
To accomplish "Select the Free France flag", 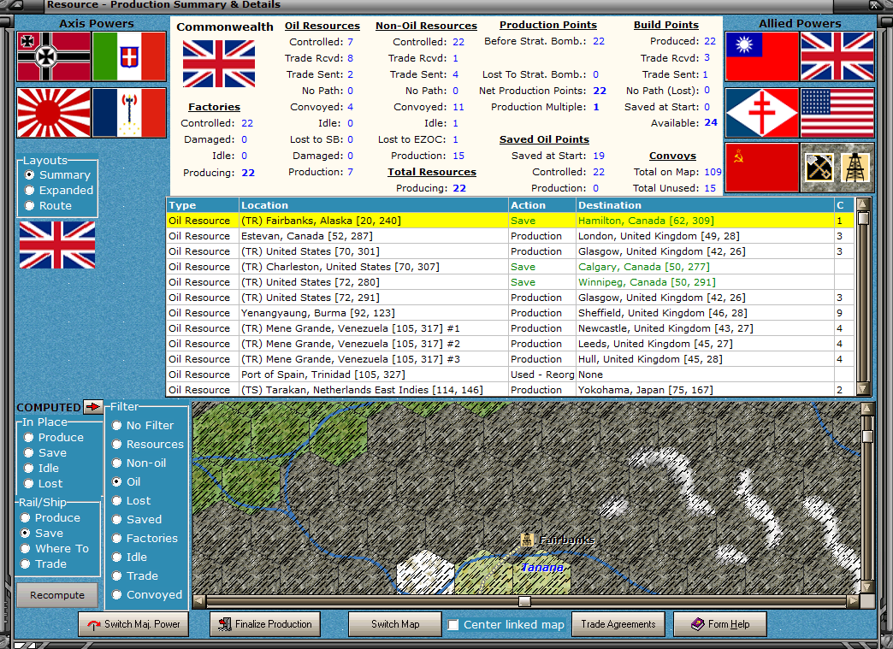I will (762, 113).
